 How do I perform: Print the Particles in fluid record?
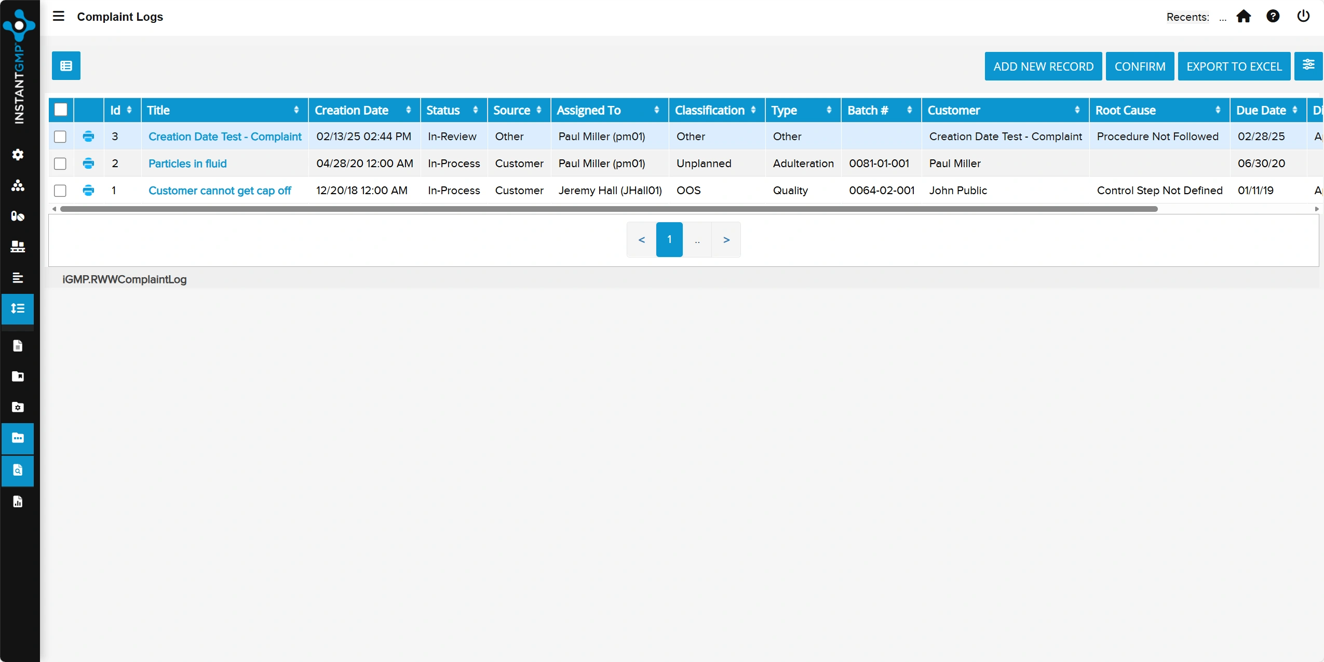pos(88,163)
